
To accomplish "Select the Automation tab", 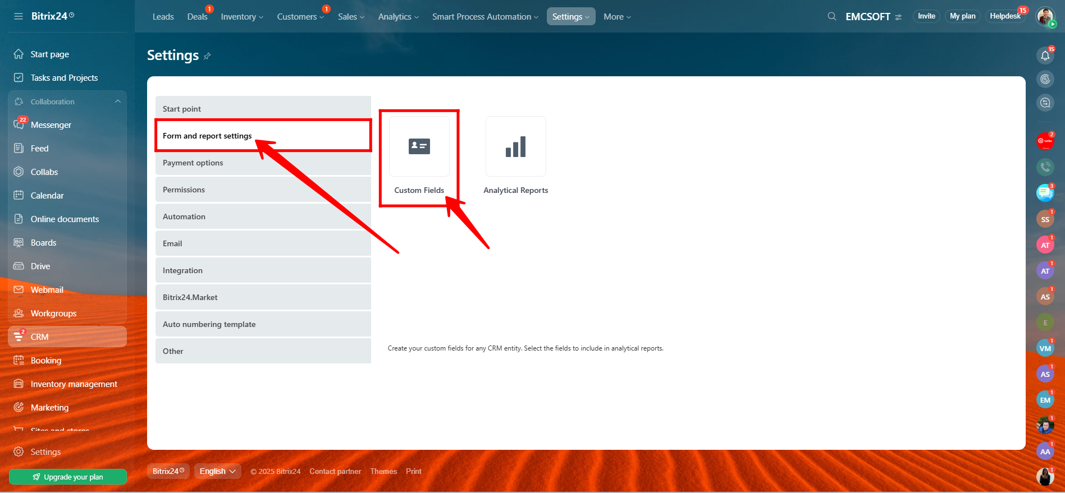I will point(263,216).
